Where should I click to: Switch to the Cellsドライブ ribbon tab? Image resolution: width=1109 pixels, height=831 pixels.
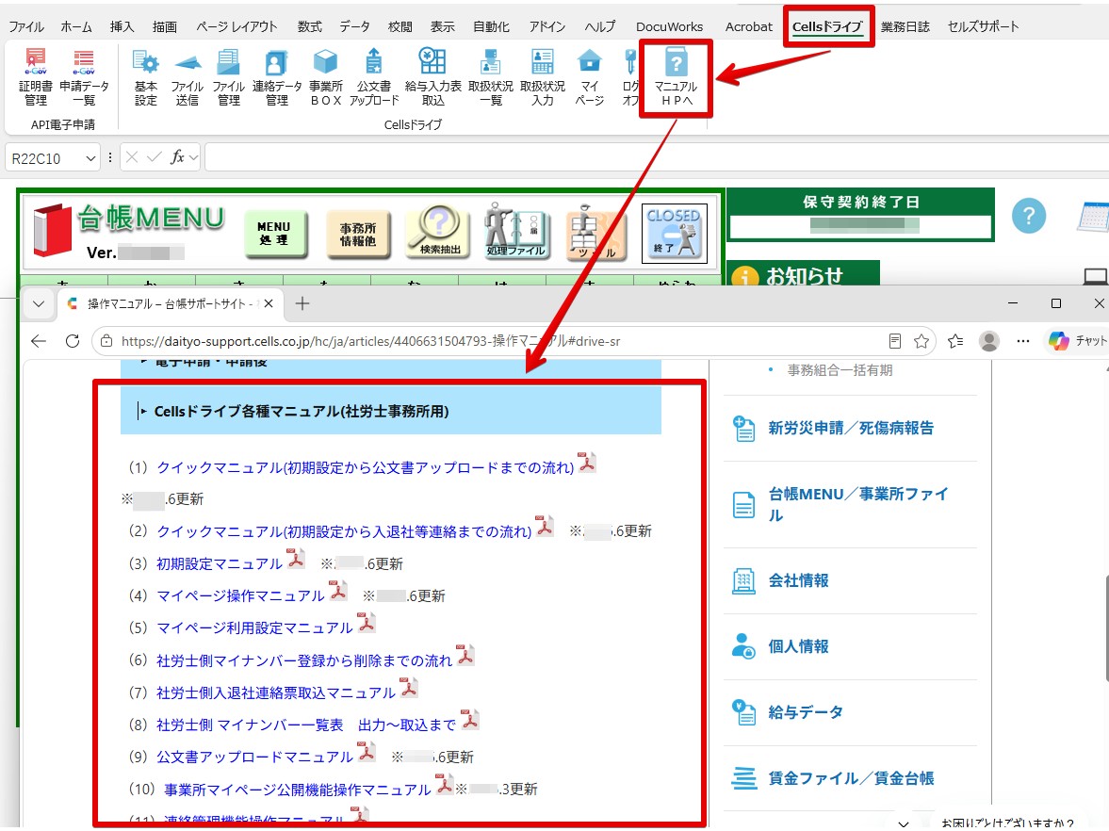tap(827, 27)
